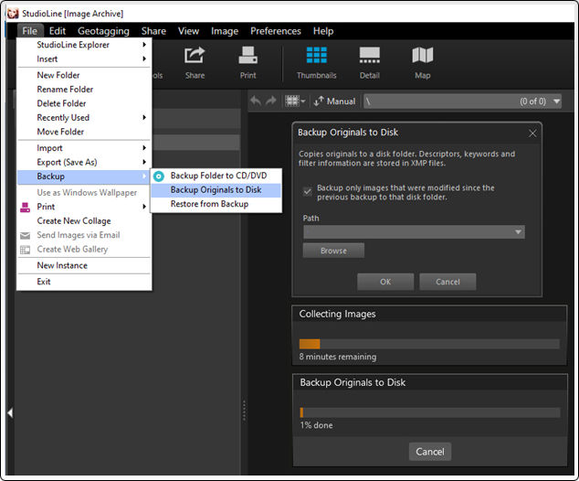
Task: Switch to Detail view
Action: tap(369, 62)
